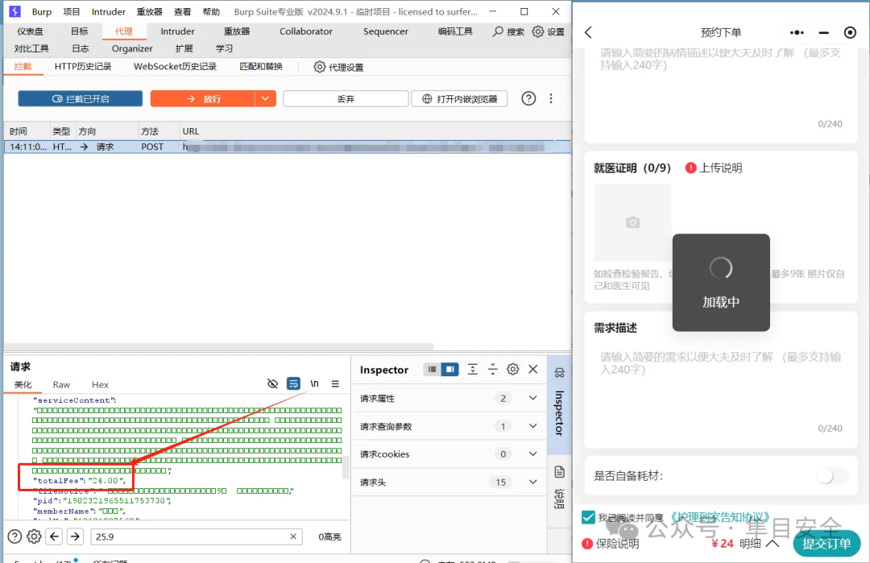Clear the 25.9 search text
Viewport: 870px width, 563px height.
293,536
